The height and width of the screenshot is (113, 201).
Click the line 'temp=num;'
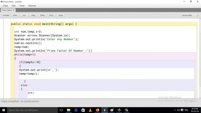22,47
